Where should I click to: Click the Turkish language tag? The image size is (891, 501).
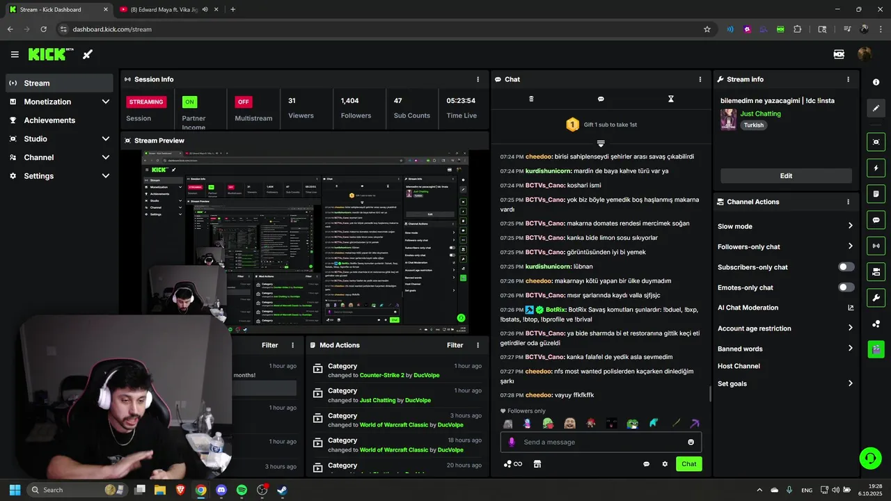(x=753, y=125)
